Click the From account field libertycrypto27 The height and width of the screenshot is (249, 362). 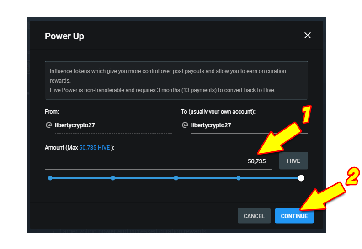click(113, 125)
